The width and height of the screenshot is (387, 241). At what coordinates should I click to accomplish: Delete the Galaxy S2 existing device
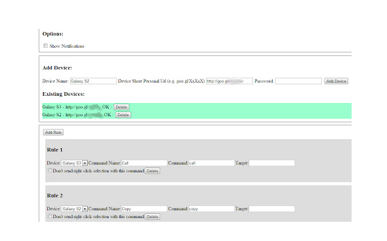click(123, 115)
